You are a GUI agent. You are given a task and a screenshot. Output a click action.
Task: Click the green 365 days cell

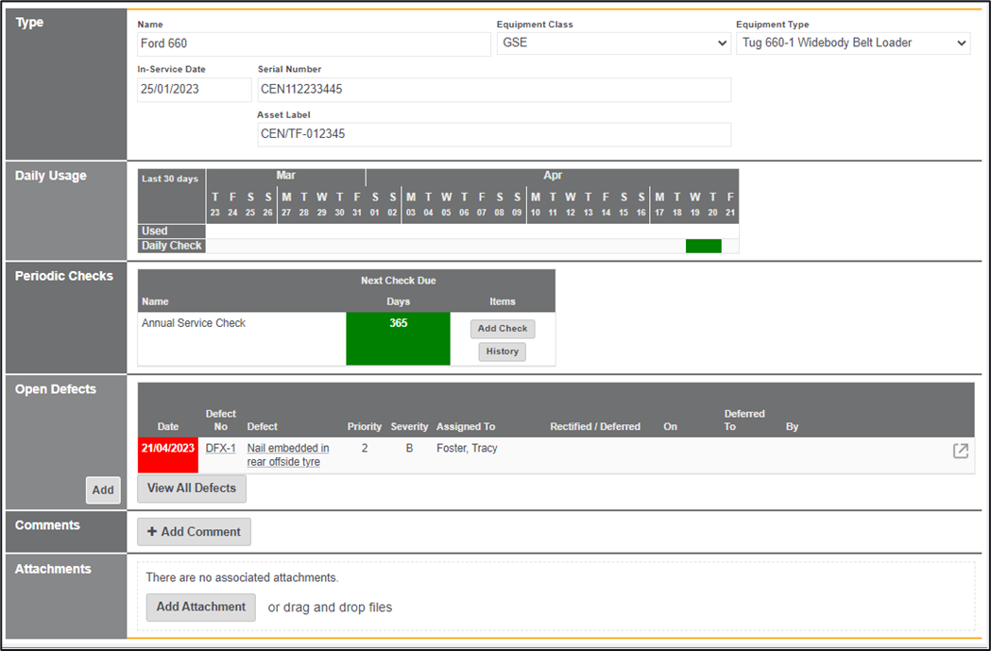(398, 337)
